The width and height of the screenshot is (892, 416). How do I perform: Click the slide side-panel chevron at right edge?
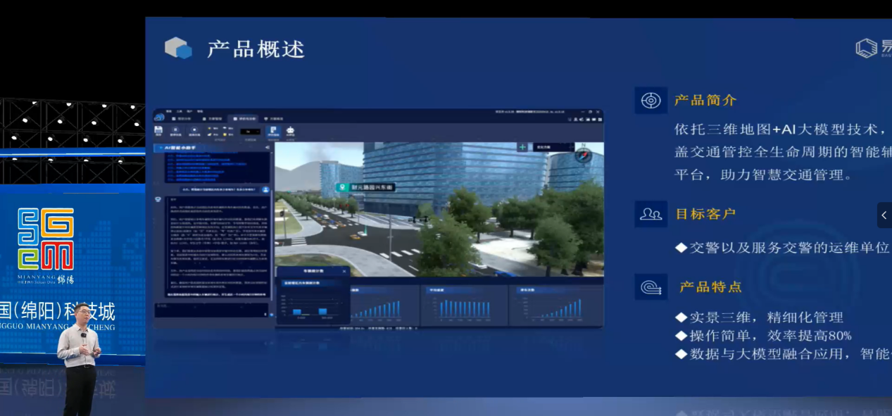coord(884,215)
